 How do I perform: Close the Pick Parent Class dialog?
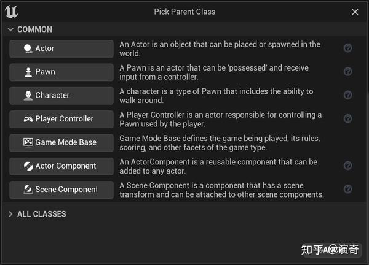(355, 12)
